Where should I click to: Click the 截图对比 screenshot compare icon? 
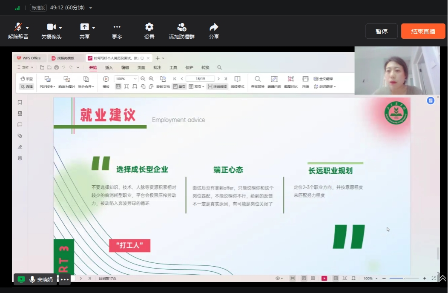(290, 79)
